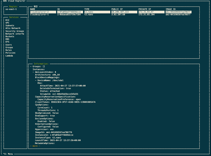The image size is (211, 156).
Task: Choose EFS from services
Action: pos(7,42)
